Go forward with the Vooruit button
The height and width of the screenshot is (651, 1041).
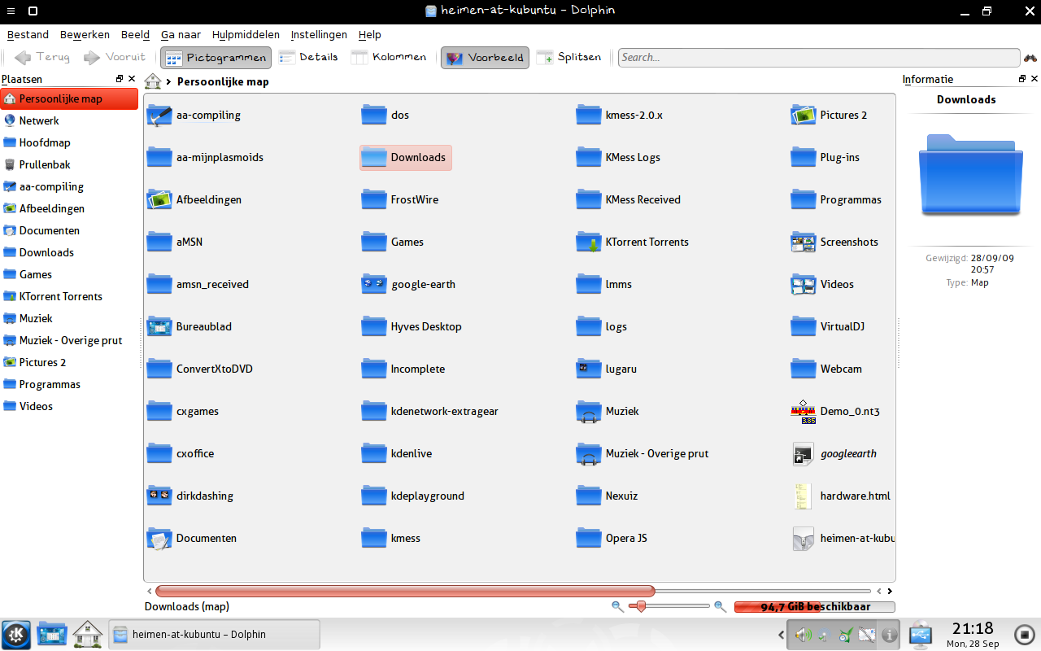pos(115,57)
